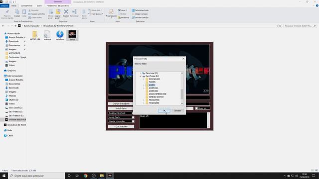Image resolution: width=319 pixels, height=179 pixels.
Task: Select the NINTENDO SWITCH folder
Action: [156, 97]
